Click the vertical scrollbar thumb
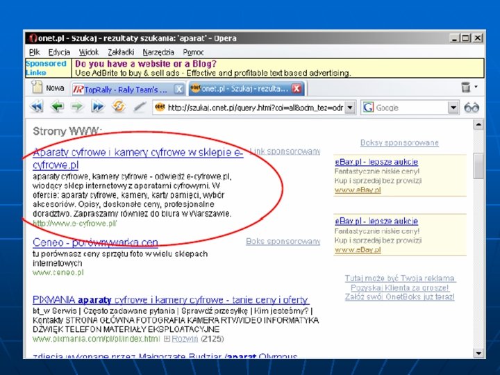Image resolution: width=500 pixels, height=375 pixels. [478, 165]
